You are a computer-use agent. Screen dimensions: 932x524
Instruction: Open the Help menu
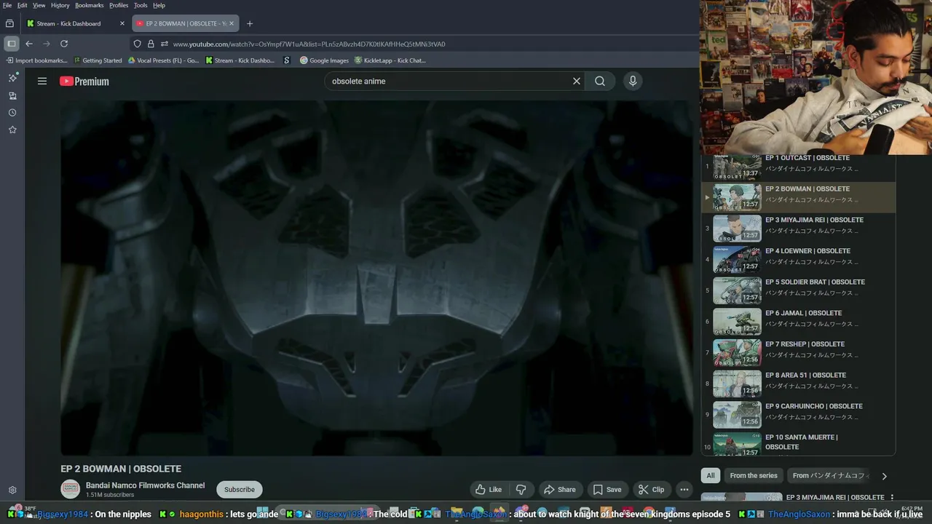click(159, 5)
